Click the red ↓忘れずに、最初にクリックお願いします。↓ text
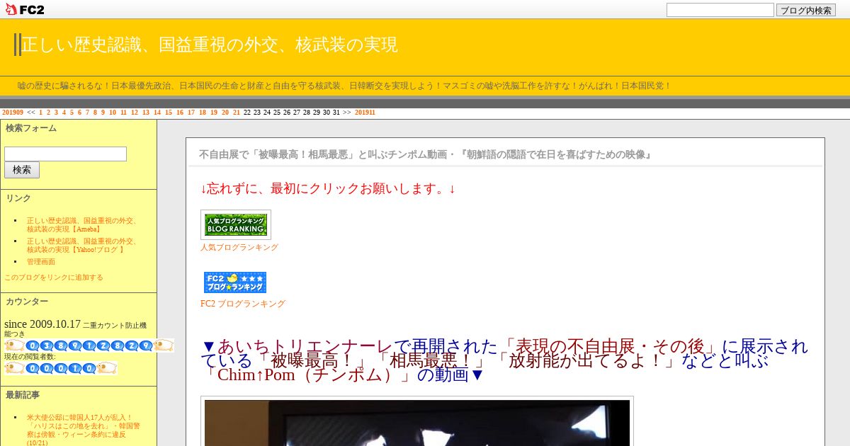 328,189
